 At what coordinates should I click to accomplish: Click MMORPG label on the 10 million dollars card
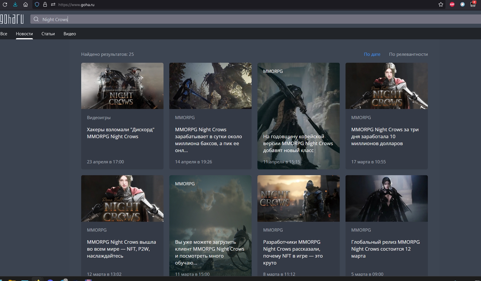coord(361,118)
